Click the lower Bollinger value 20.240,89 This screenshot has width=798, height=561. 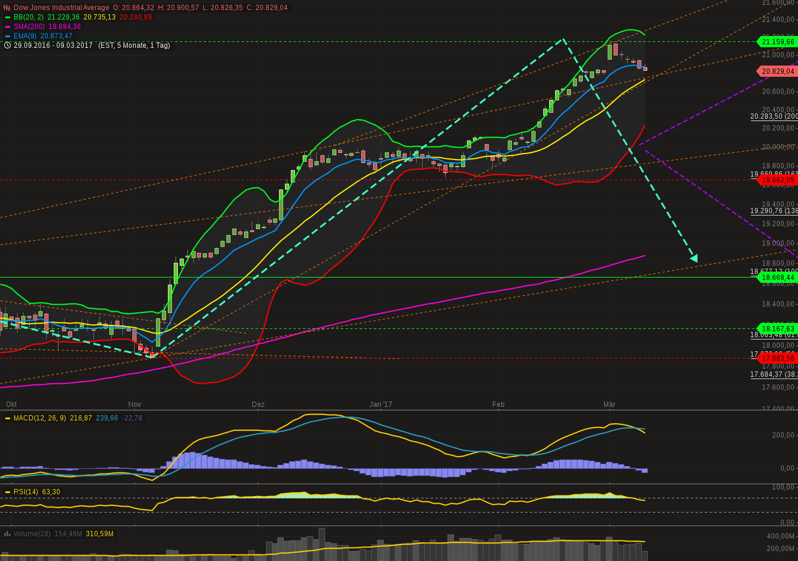coord(136,17)
